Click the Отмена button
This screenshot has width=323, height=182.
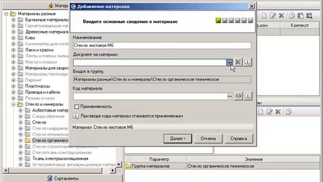[x=208, y=139]
